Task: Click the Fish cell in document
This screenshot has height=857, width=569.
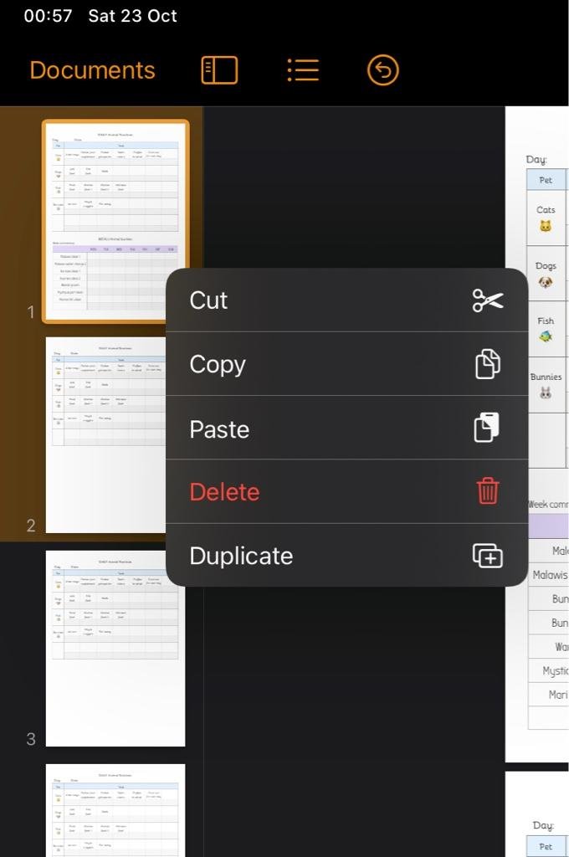Action: tap(546, 329)
